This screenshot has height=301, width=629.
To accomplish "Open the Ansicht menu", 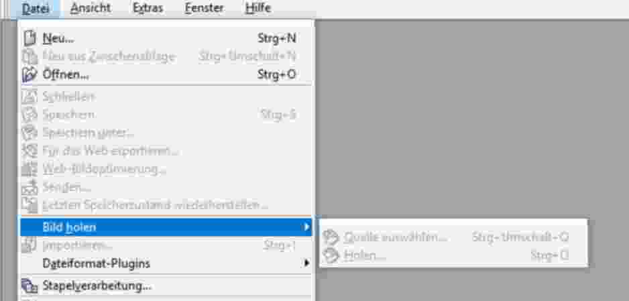I will [x=91, y=8].
